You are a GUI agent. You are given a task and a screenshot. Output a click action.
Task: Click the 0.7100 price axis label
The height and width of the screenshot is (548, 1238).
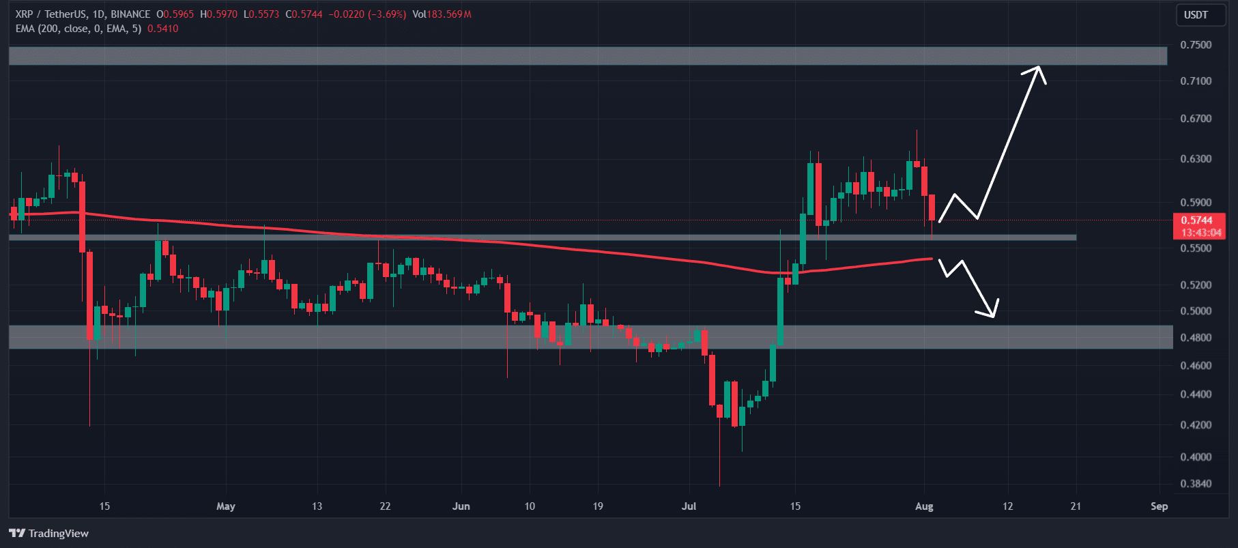tap(1196, 81)
